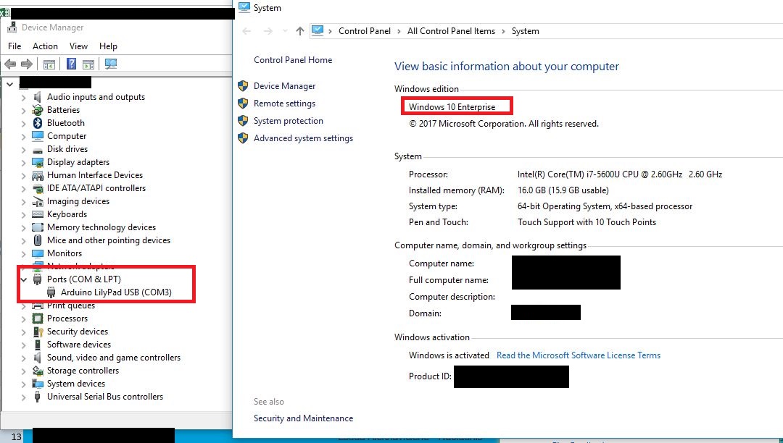Click the refresh icon in the address bar
Viewport: 783px width, 443px height.
pos(776,31)
